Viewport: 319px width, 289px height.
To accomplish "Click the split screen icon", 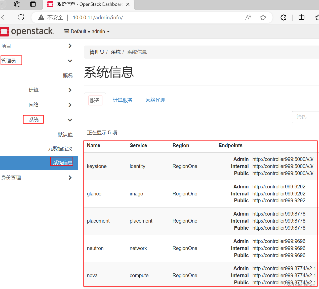I will tap(301, 17).
